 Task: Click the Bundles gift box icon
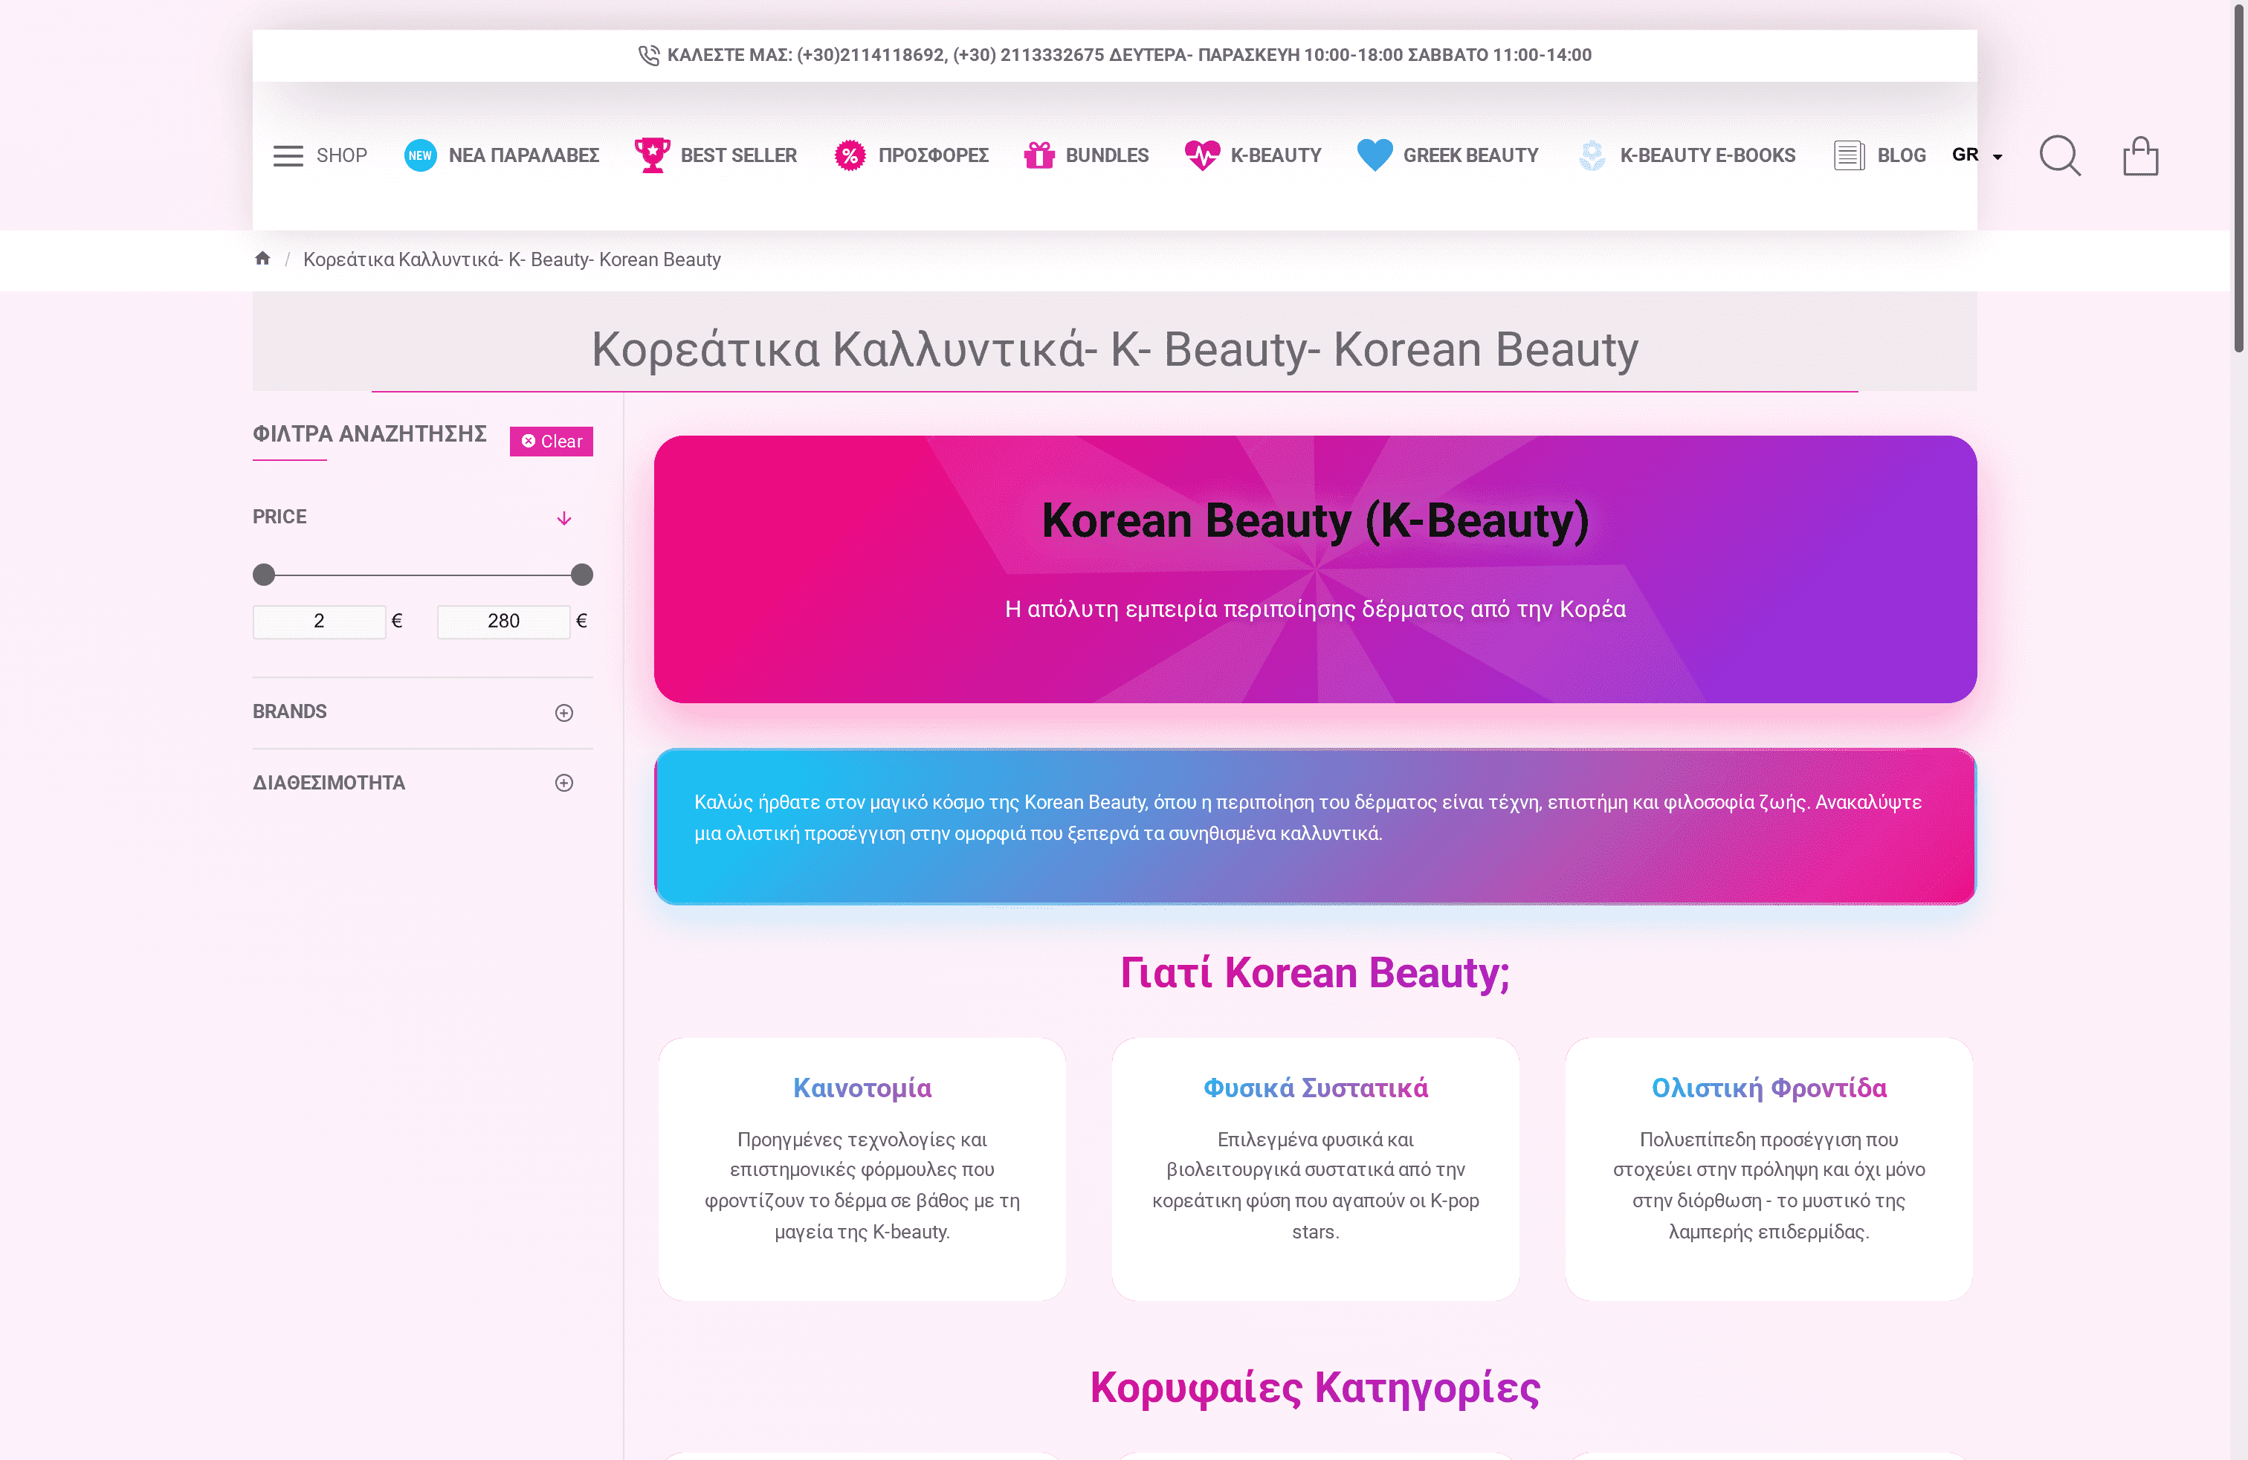coord(1039,155)
